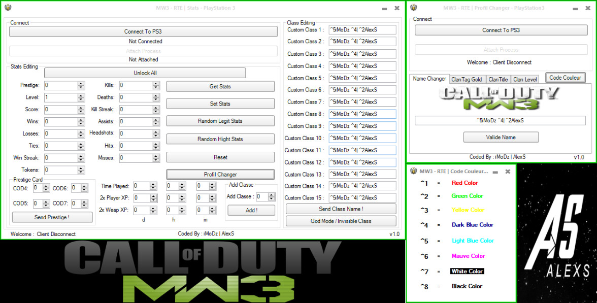Click the Add Classe number stepper
Screen dimensions: 597x303
(x=271, y=197)
